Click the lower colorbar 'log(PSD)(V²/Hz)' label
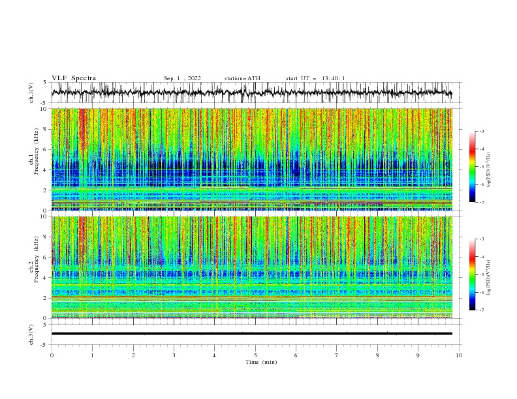 pos(488,278)
